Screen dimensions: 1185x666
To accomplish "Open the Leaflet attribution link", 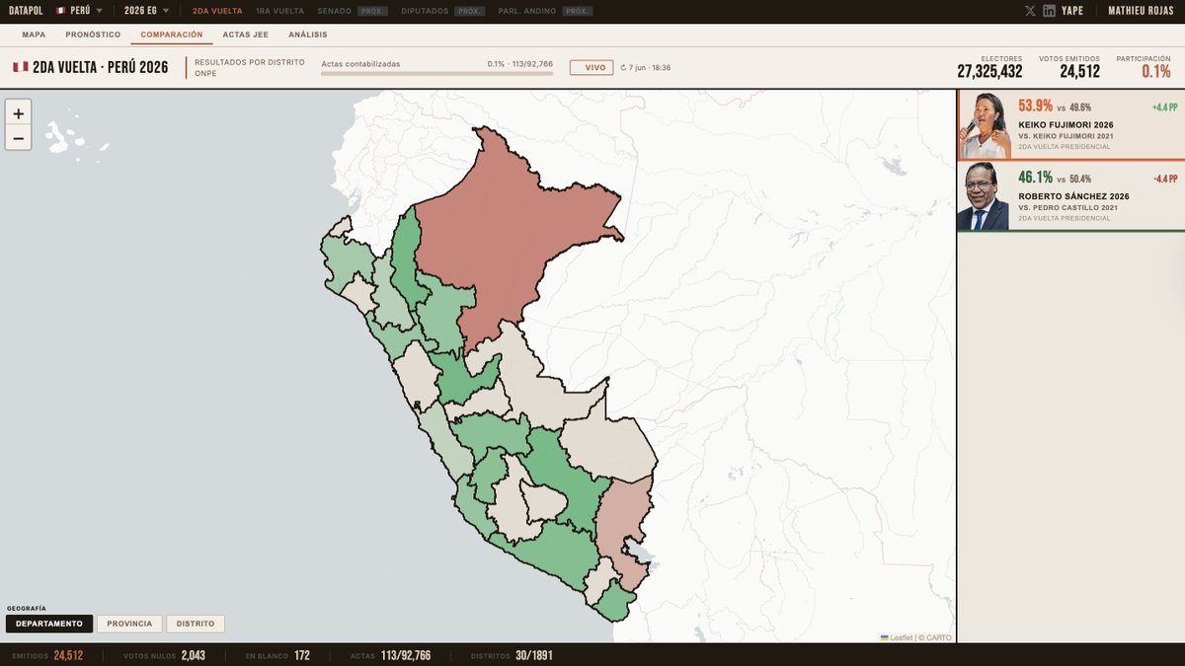I will 896,637.
